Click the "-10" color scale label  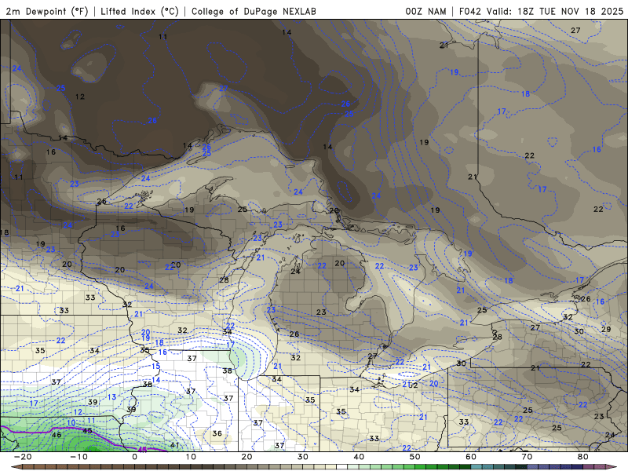[78, 457]
